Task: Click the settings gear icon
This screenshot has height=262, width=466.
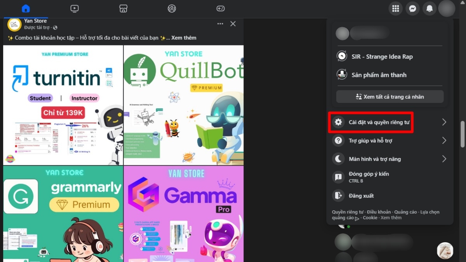Action: point(338,122)
